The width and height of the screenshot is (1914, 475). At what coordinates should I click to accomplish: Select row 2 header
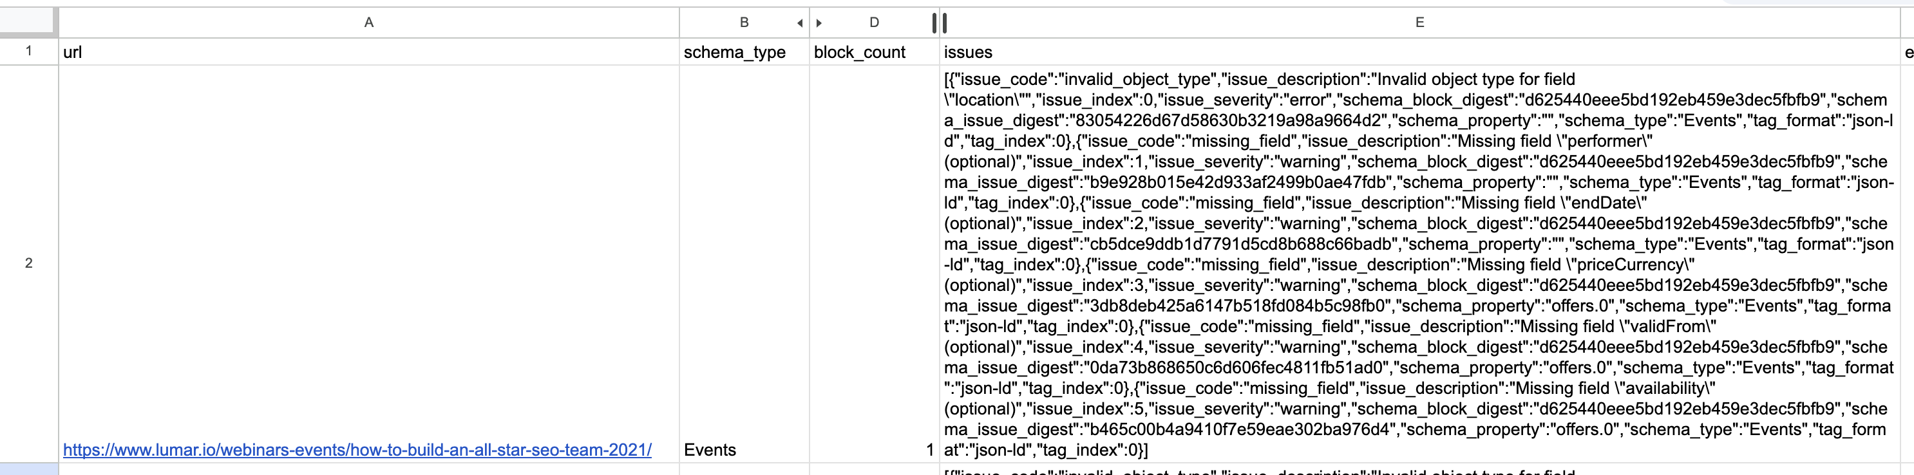coord(29,263)
